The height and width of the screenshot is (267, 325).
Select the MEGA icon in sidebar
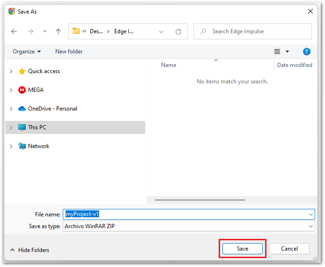[22, 90]
